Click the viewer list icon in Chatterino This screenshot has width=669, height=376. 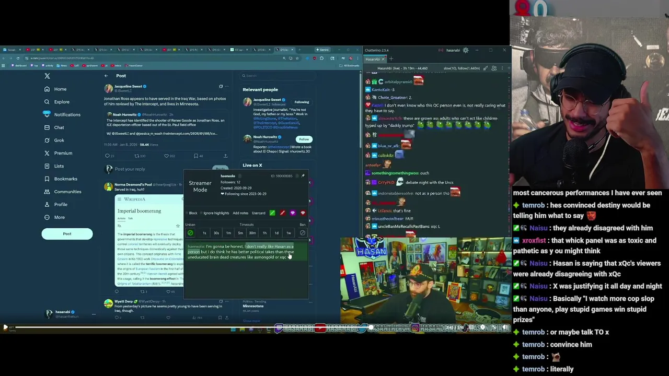(x=494, y=68)
